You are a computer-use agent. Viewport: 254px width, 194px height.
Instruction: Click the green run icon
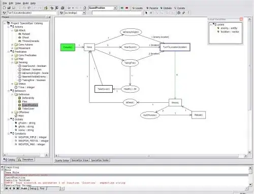click(122, 8)
